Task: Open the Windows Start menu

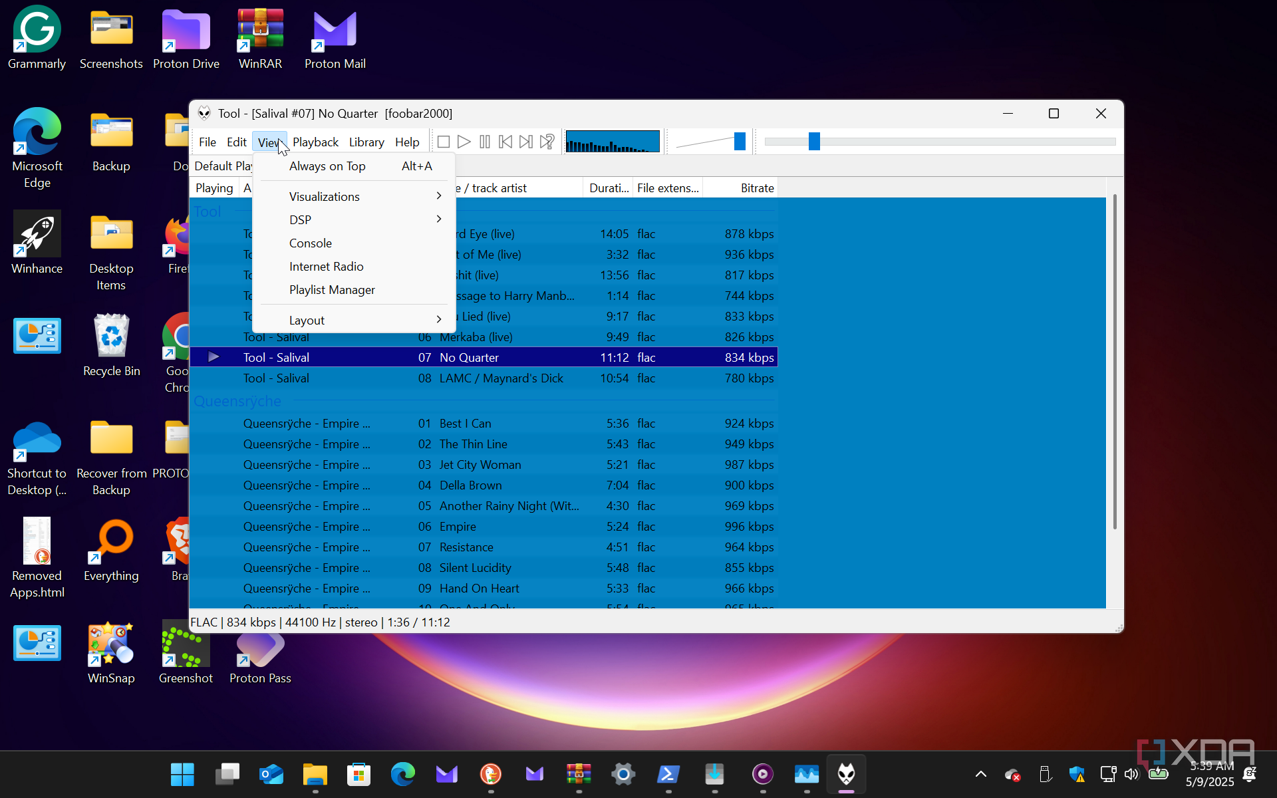Action: pos(182,774)
